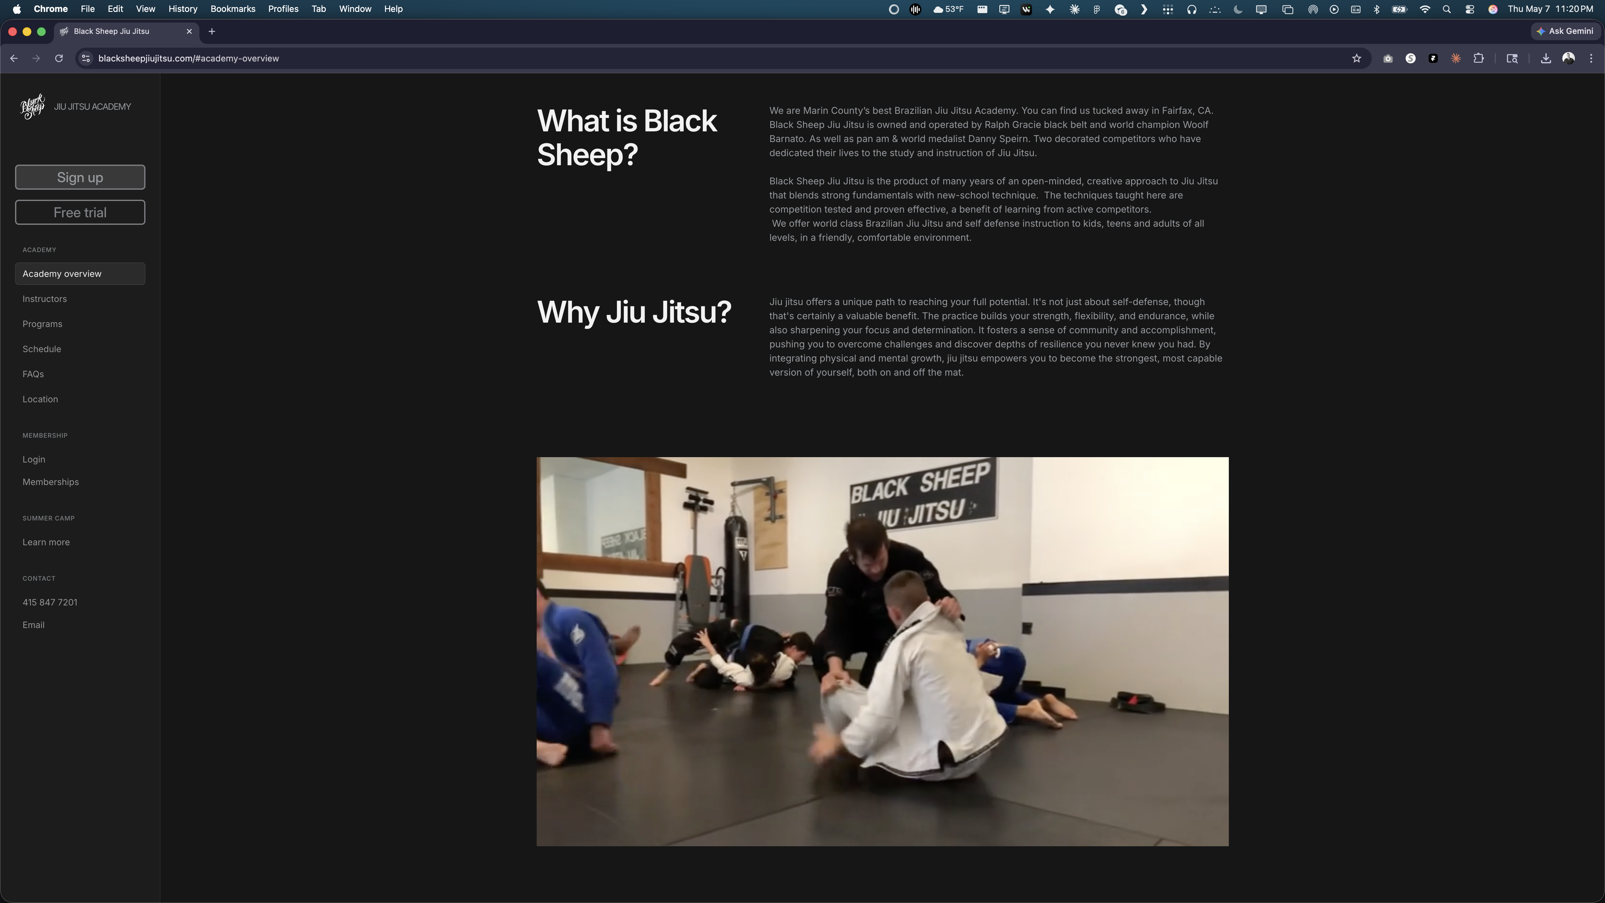
Task: Click the 'What is Black Sheep?' heading
Action: coord(627,137)
